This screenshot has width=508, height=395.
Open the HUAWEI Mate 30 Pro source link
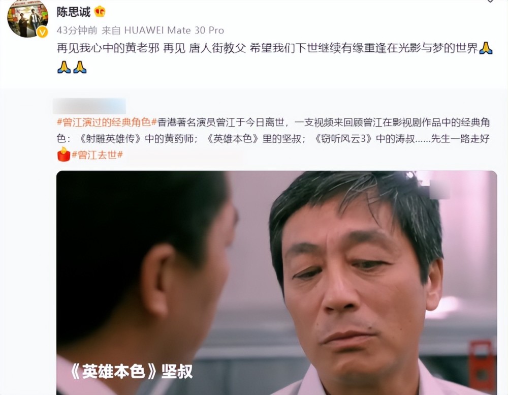tap(174, 31)
